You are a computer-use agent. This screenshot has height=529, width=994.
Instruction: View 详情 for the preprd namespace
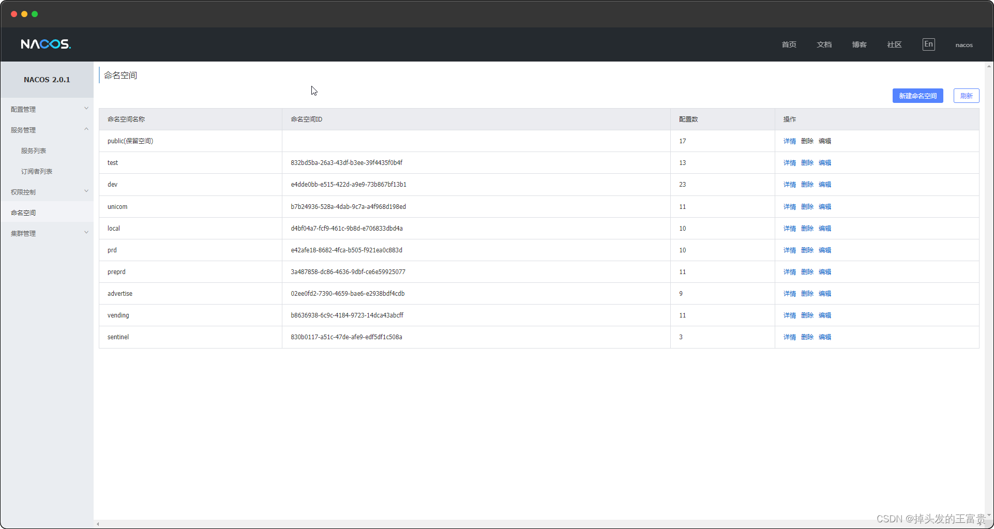(x=789, y=272)
